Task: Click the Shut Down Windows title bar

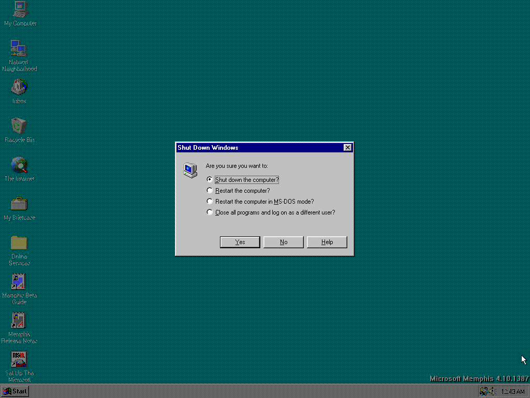Action: pos(264,148)
